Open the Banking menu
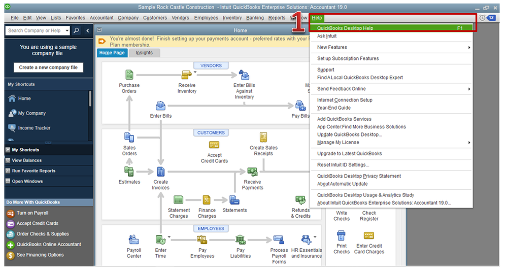The width and height of the screenshot is (507, 271). [x=255, y=18]
